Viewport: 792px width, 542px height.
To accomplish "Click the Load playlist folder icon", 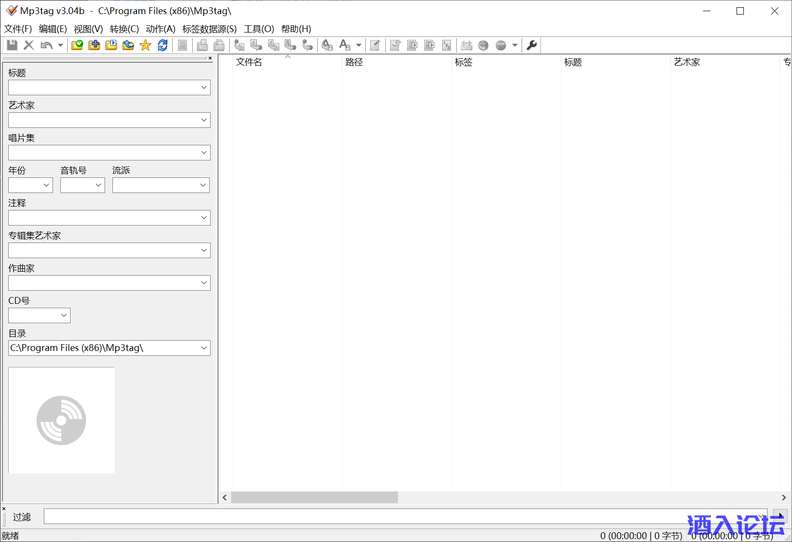I will (x=111, y=45).
